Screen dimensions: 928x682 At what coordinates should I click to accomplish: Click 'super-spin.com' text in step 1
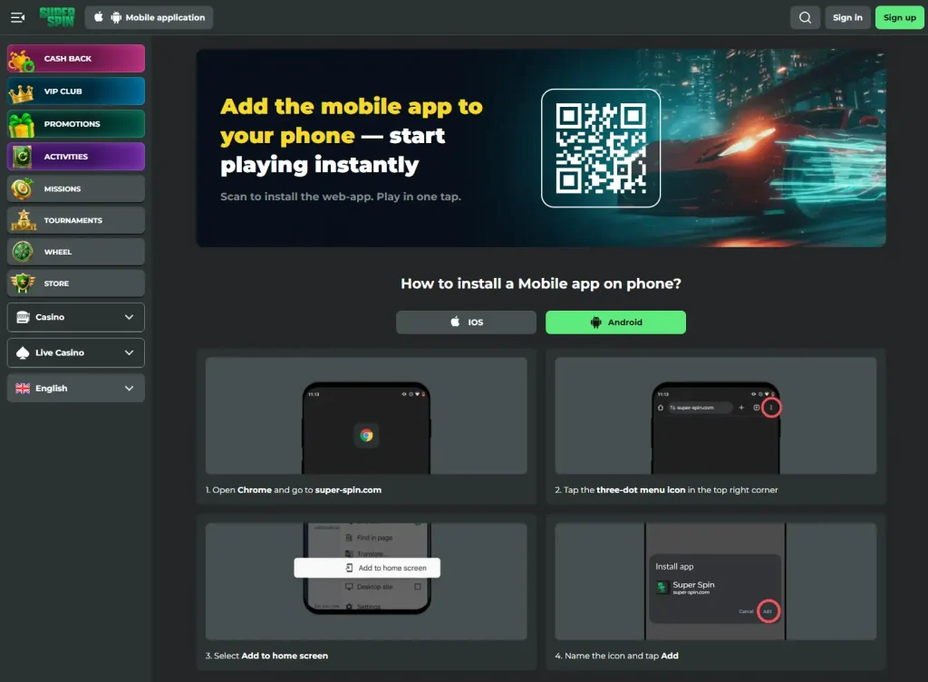(348, 490)
